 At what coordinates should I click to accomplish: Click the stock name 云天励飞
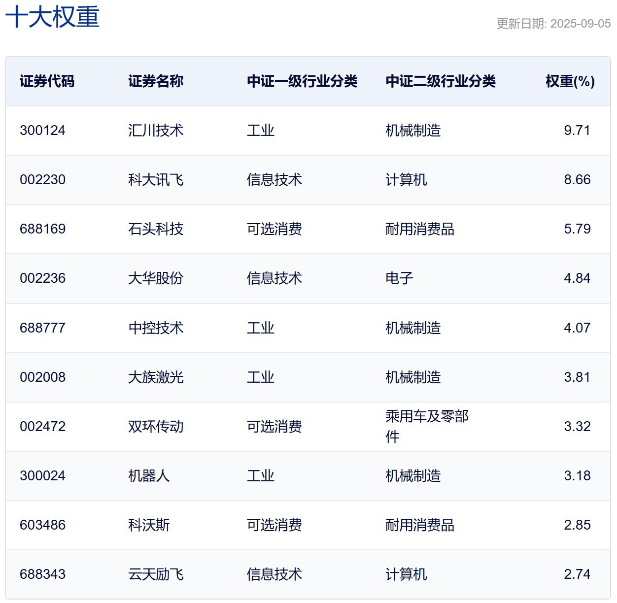coord(156,574)
